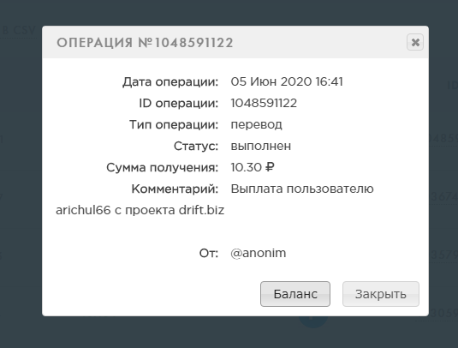Screen dimensions: 458x348
Task: Click the Сумма получения label
Action: coord(162,167)
